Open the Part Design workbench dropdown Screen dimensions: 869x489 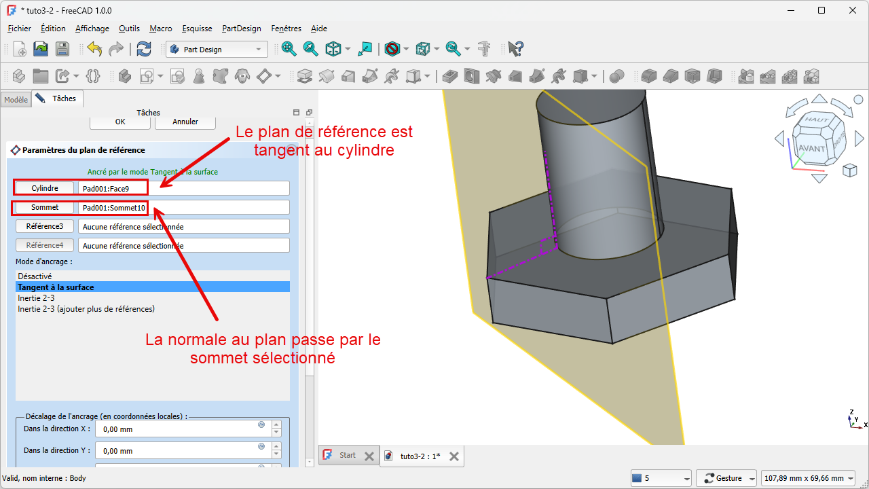pos(217,50)
